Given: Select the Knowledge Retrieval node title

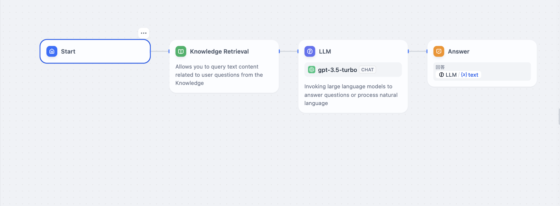Looking at the screenshot, I should (219, 51).
